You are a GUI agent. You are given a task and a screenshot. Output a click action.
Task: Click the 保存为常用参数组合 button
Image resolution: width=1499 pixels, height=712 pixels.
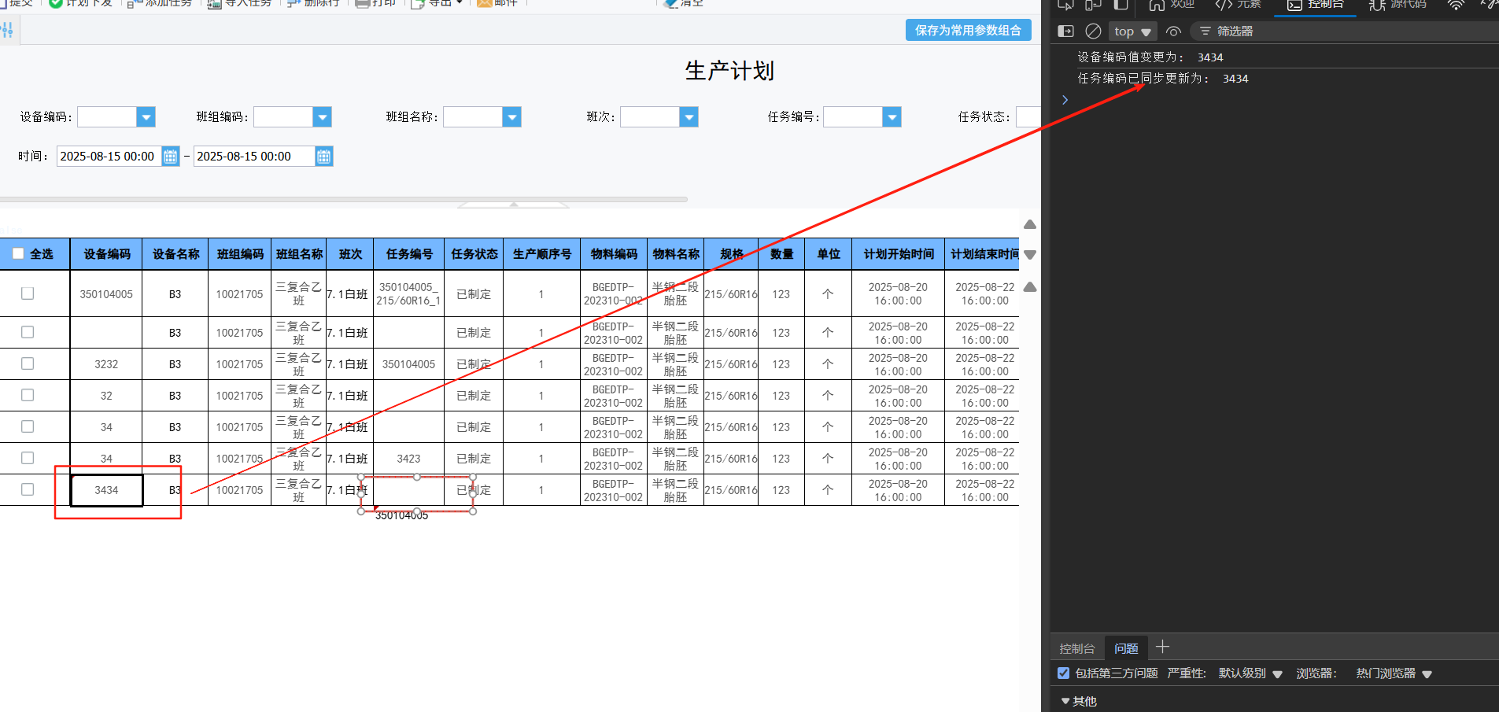[968, 30]
